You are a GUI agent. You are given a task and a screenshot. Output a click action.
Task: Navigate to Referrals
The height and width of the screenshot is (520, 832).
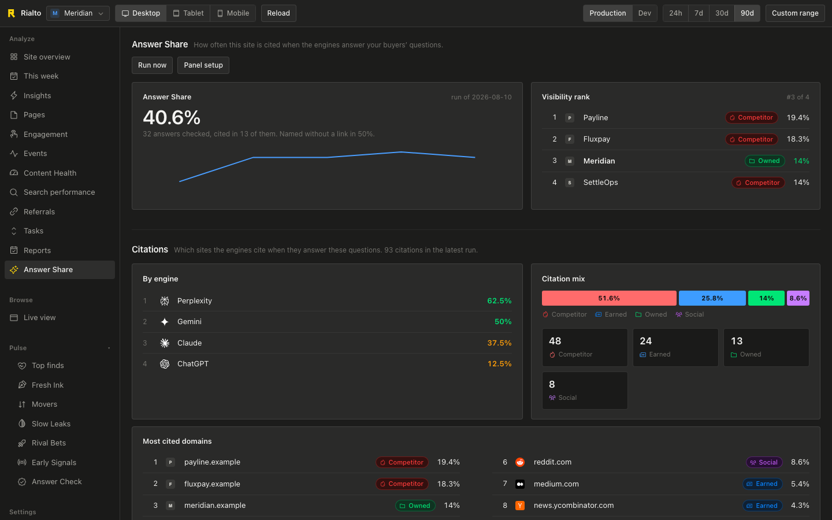(60, 211)
